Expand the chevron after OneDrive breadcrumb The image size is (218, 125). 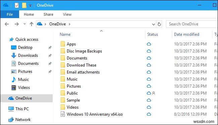(x=69, y=24)
